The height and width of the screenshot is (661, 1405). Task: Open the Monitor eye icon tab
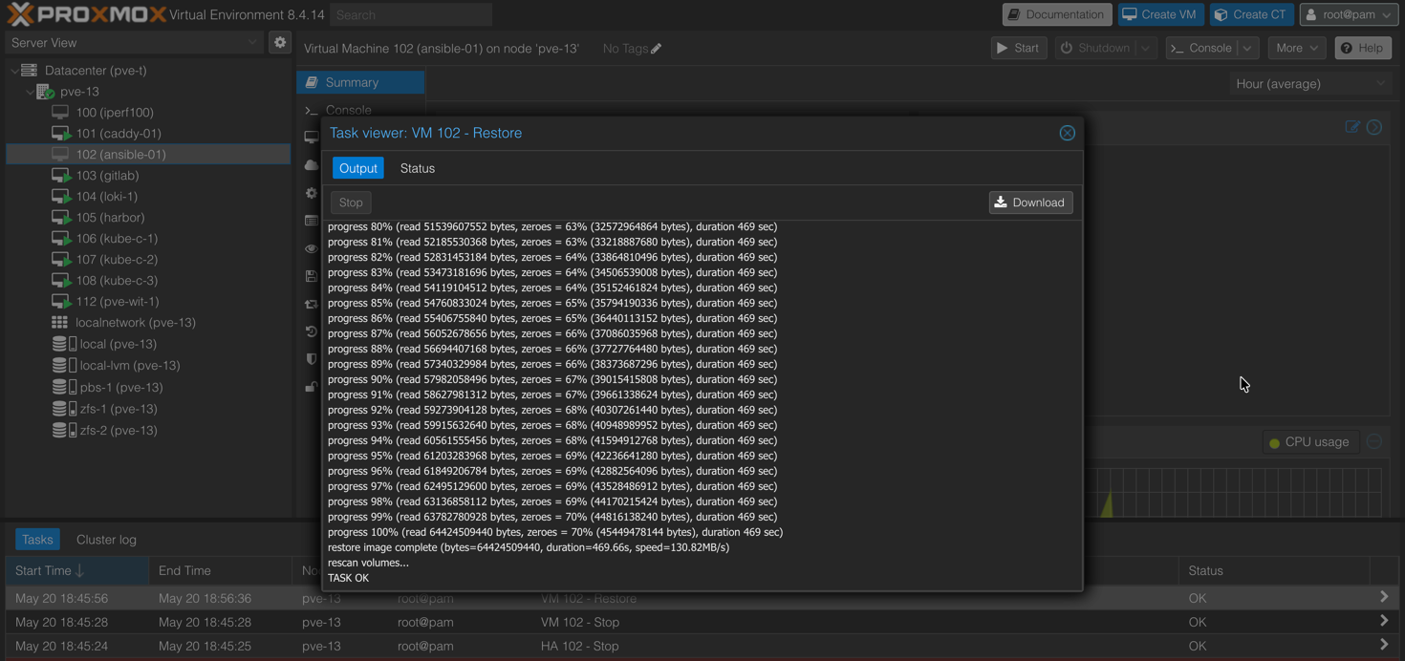coord(312,248)
